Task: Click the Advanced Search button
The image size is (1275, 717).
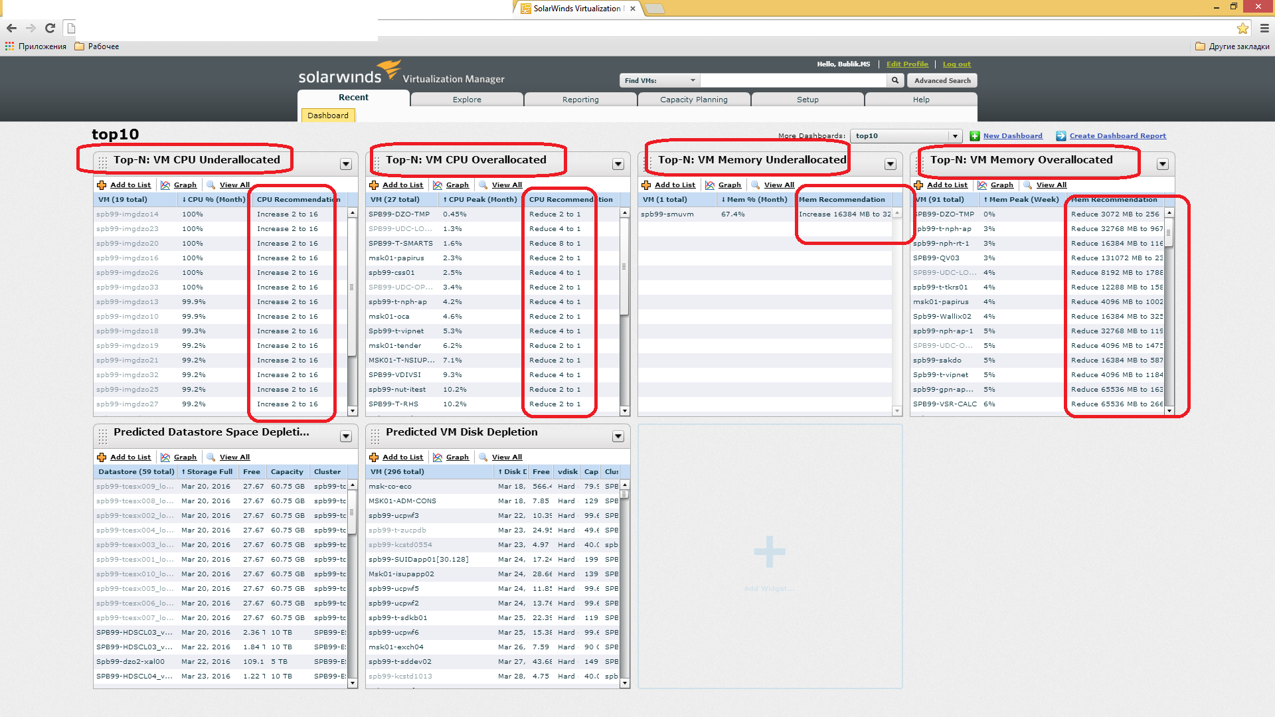Action: [942, 80]
